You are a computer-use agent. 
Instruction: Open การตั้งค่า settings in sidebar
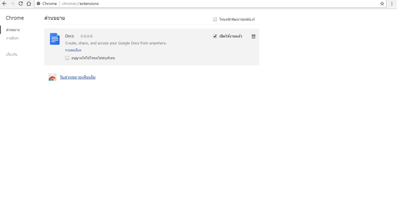coord(13,38)
